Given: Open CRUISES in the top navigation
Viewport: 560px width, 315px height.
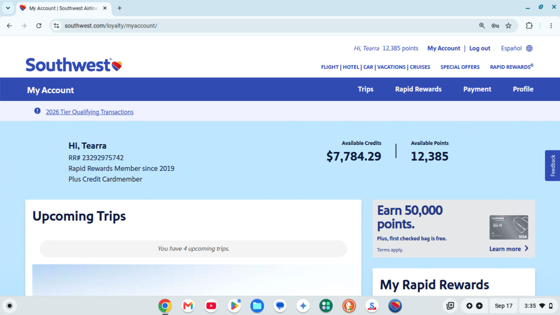Looking at the screenshot, I should tap(420, 67).
